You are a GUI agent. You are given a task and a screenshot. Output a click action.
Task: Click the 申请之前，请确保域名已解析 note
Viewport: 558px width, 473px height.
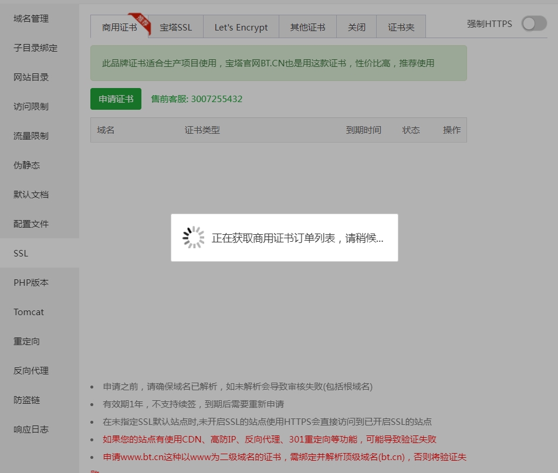pyautogui.click(x=238, y=387)
